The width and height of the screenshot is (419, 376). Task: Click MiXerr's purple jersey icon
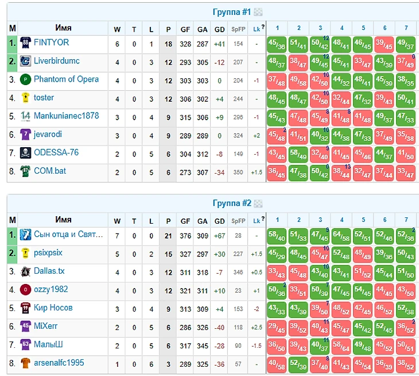coord(26,327)
